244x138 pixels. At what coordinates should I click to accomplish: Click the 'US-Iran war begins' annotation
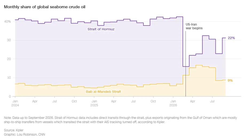(x=194, y=26)
